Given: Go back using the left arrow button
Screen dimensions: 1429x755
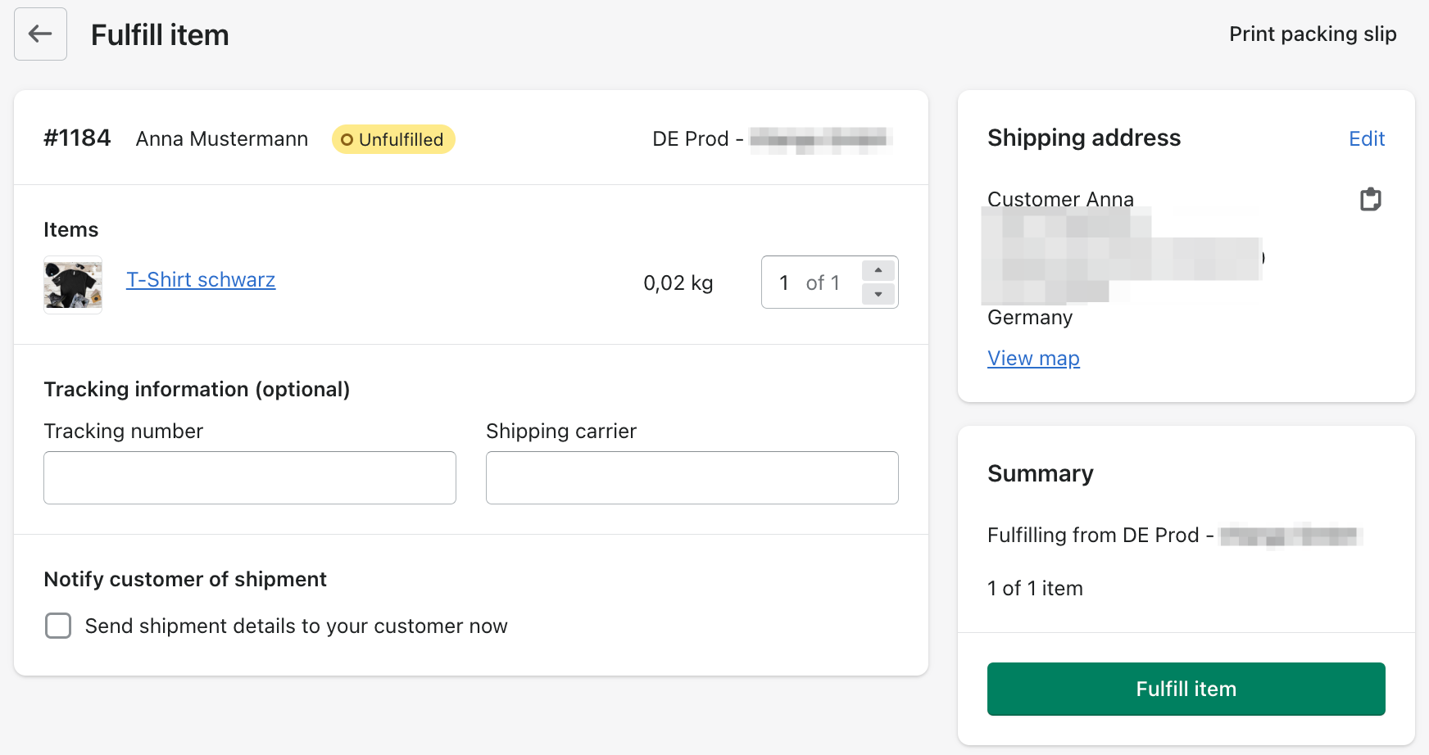Looking at the screenshot, I should click(x=40, y=34).
